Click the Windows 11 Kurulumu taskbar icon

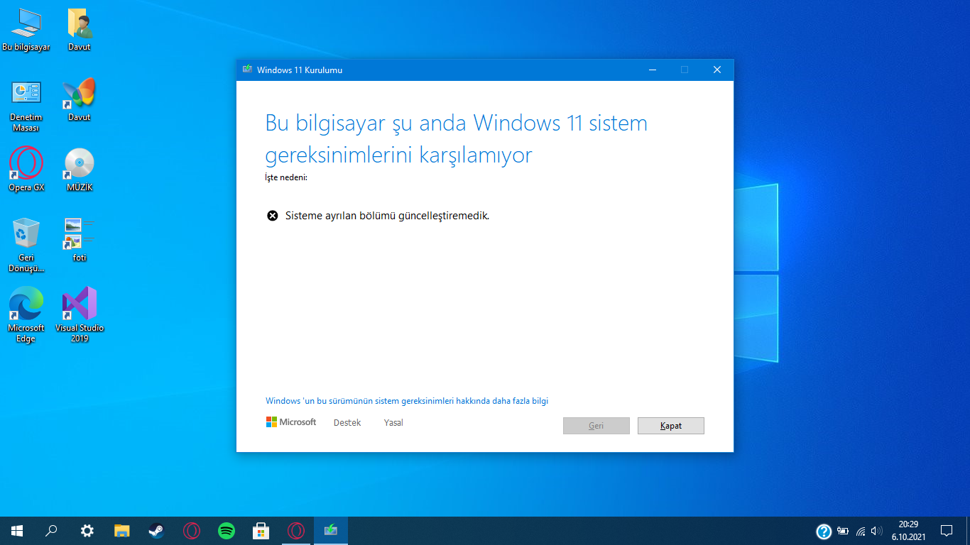coord(331,531)
